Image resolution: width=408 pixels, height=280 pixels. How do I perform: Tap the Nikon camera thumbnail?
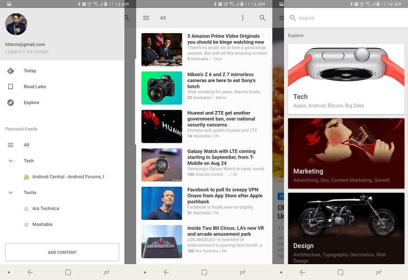pyautogui.click(x=161, y=88)
